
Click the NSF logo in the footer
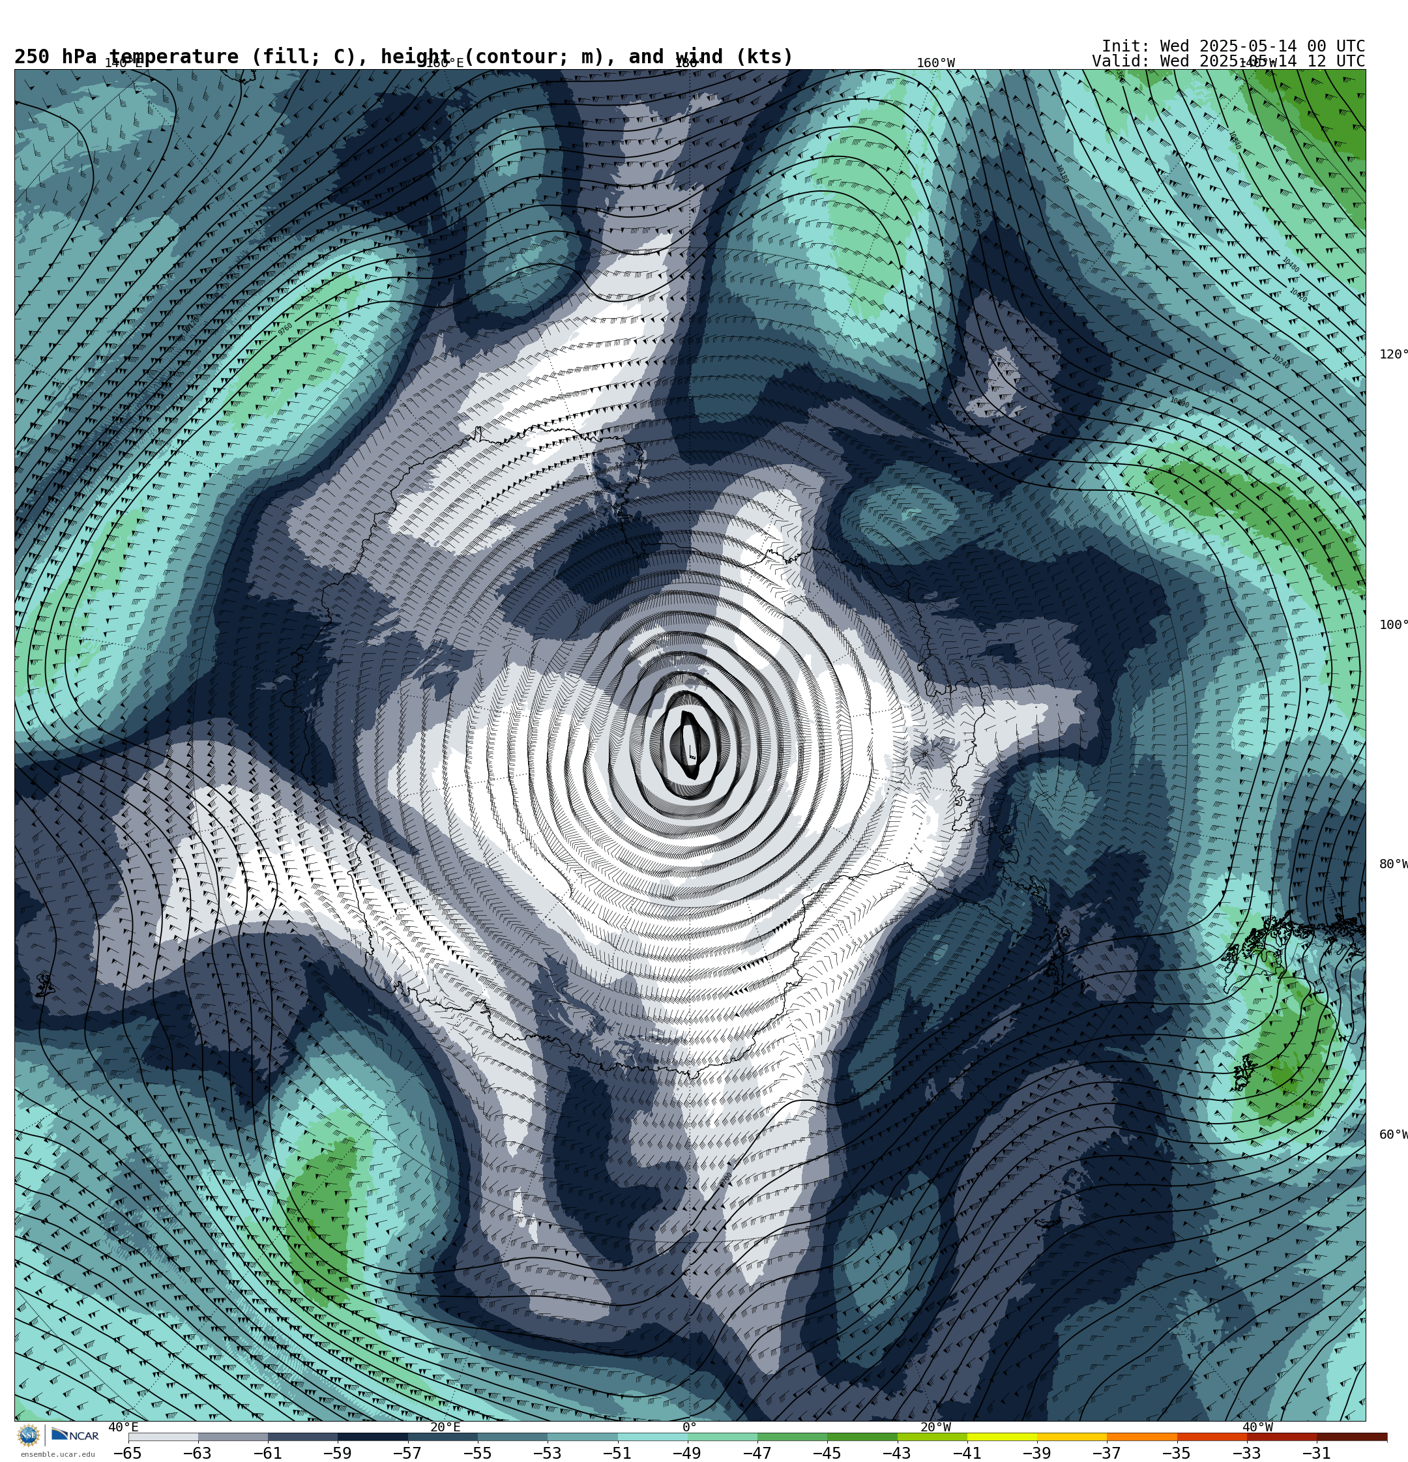[28, 1435]
